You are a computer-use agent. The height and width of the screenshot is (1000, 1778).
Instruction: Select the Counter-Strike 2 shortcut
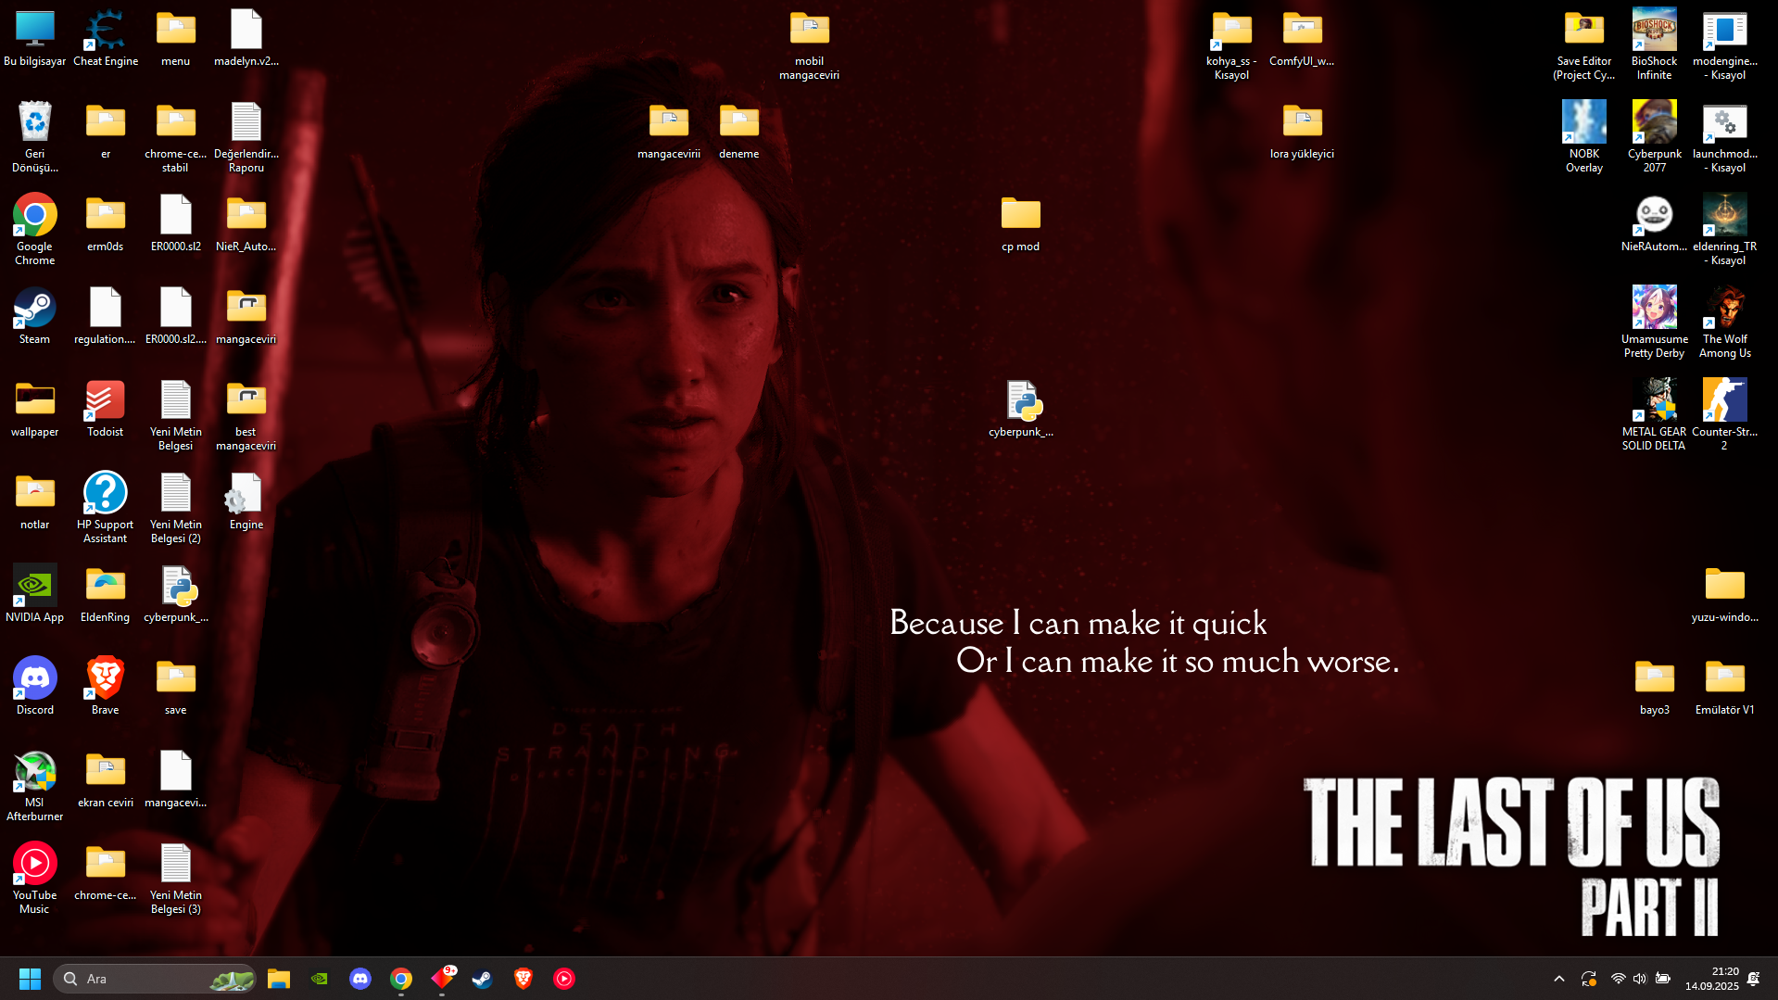[1725, 415]
